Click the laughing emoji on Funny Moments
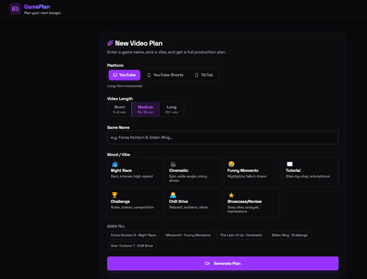This screenshot has width=367, height=279. 231,164
